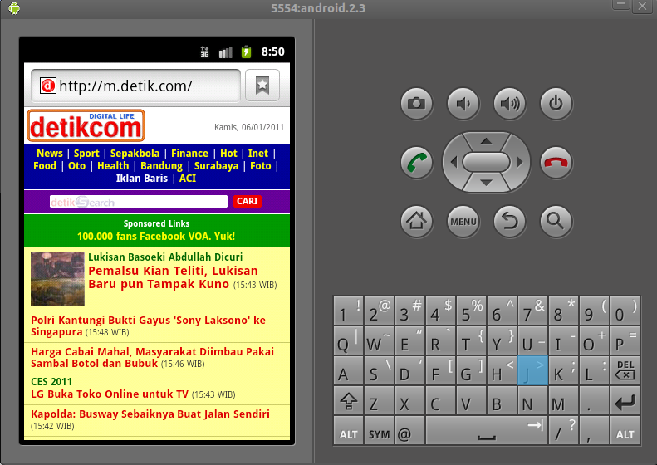Click the battery status icon
Screen dimensions: 657x465
coord(246,51)
